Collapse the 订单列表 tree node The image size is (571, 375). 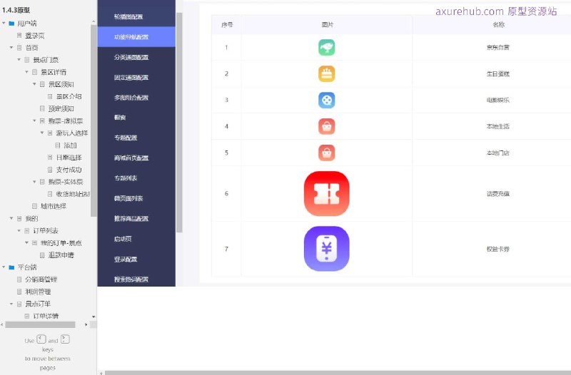(19, 230)
